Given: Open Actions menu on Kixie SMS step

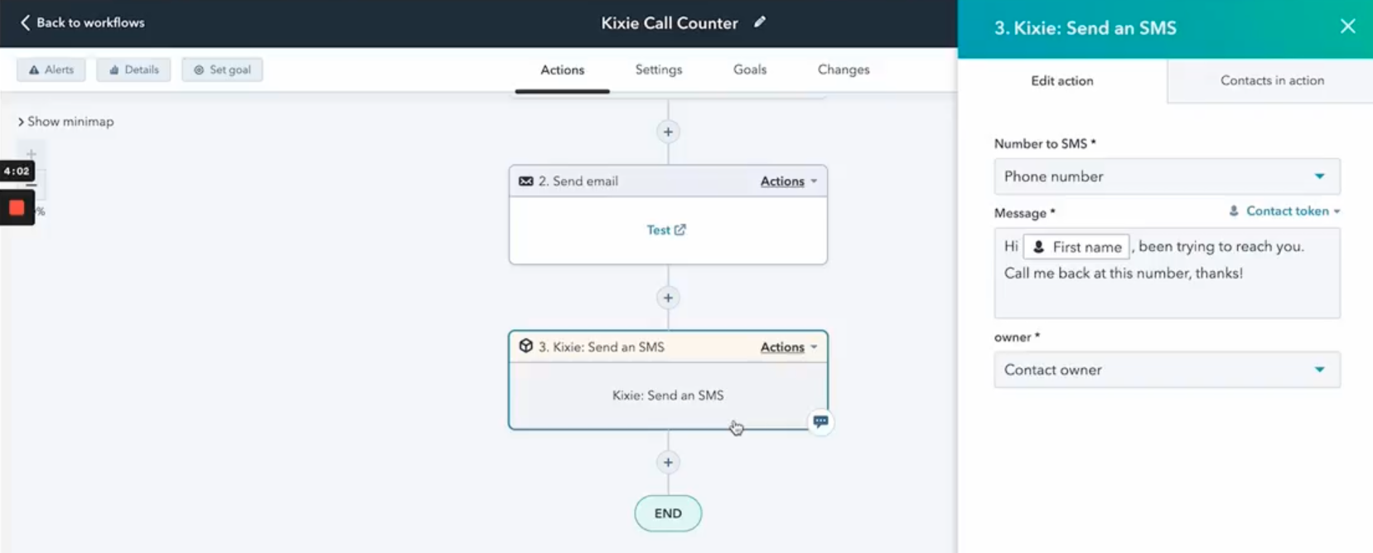Looking at the screenshot, I should coord(788,347).
